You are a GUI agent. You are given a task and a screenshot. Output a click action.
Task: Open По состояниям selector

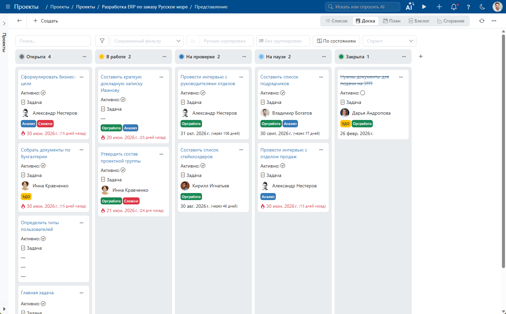pos(337,41)
